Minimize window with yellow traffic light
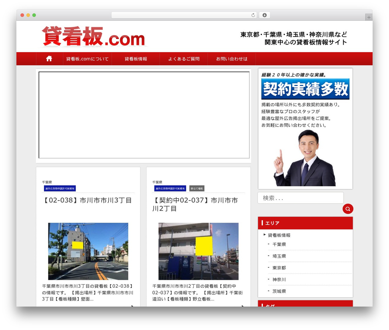The height and width of the screenshot is (330, 389). coord(28,15)
